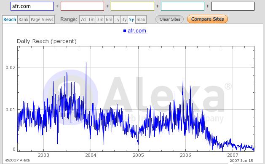265x164 pixels.
Task: Click the 2007 x-axis label
Action: click(x=233, y=155)
